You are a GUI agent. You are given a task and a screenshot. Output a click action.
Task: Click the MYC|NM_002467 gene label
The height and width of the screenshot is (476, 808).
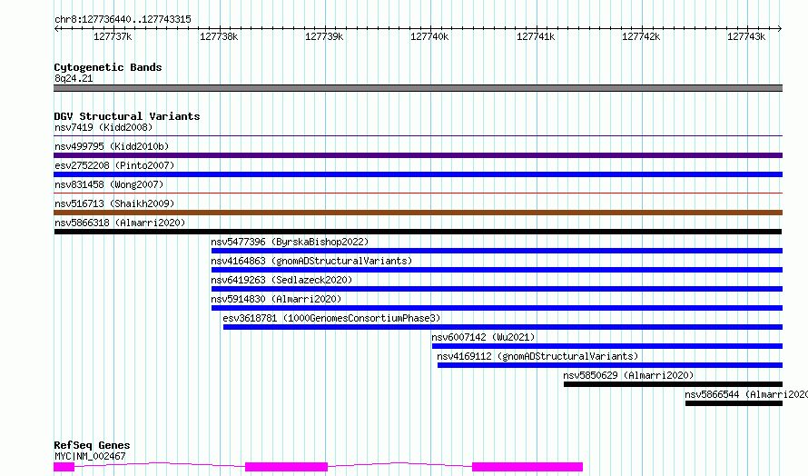coord(90,456)
